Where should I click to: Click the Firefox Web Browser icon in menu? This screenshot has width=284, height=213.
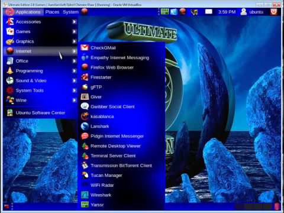pyautogui.click(x=85, y=67)
